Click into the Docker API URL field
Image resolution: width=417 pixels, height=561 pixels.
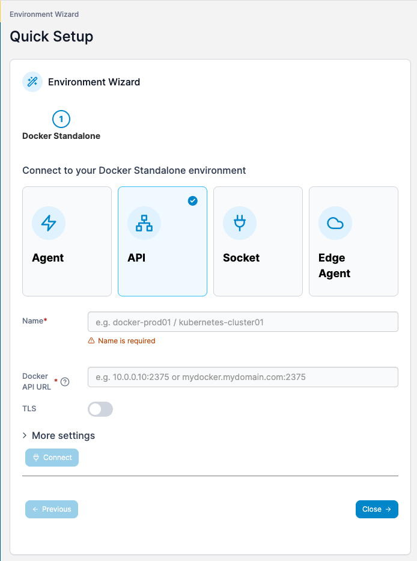243,377
